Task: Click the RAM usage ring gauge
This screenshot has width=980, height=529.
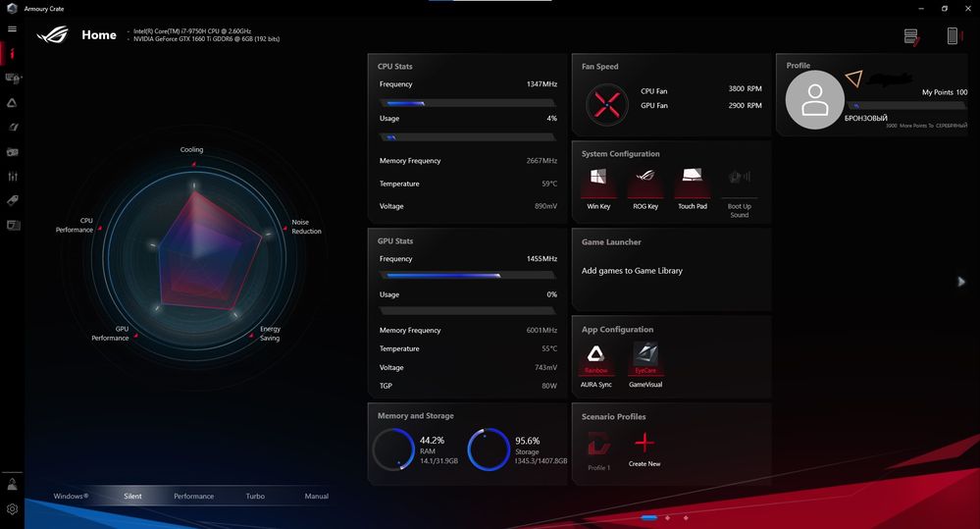Action: (x=393, y=449)
